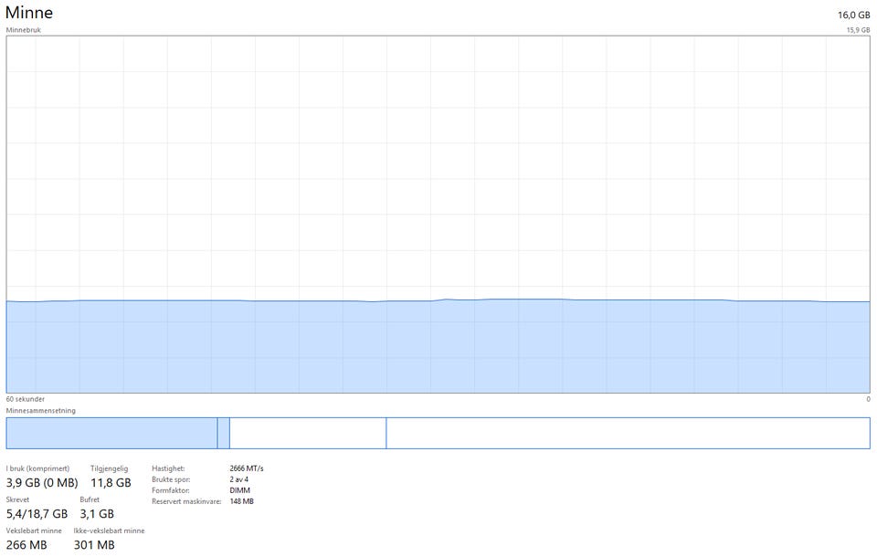Click the 0 label at the graph's right end
Image resolution: width=877 pixels, height=557 pixels.
click(x=868, y=399)
